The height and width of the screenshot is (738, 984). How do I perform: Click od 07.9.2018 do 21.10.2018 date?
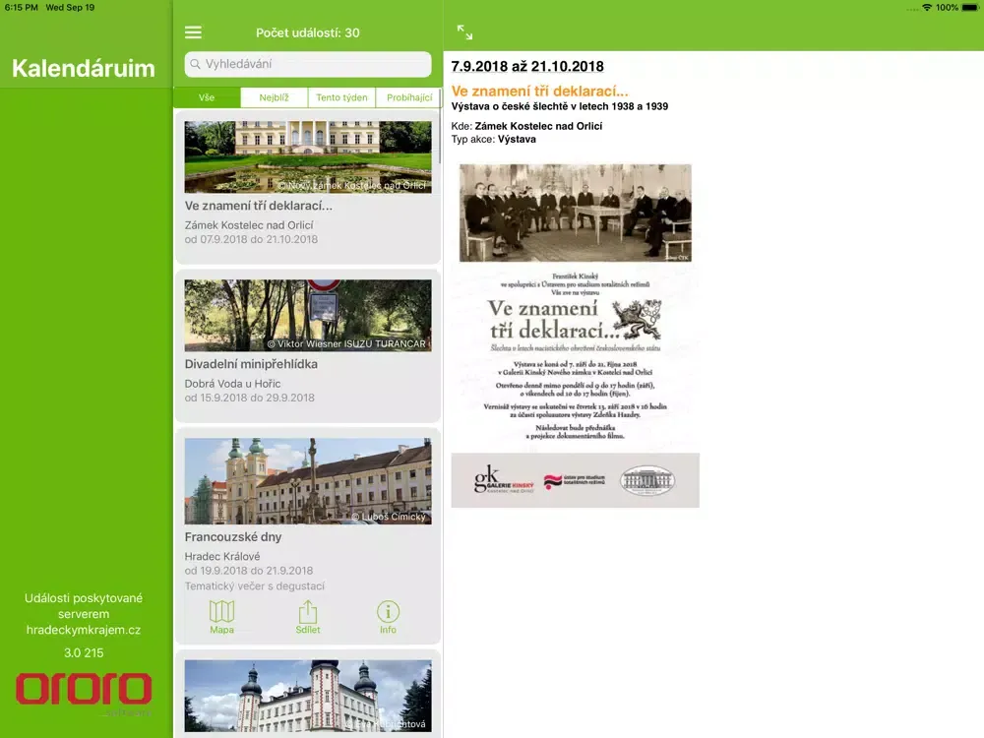(251, 239)
